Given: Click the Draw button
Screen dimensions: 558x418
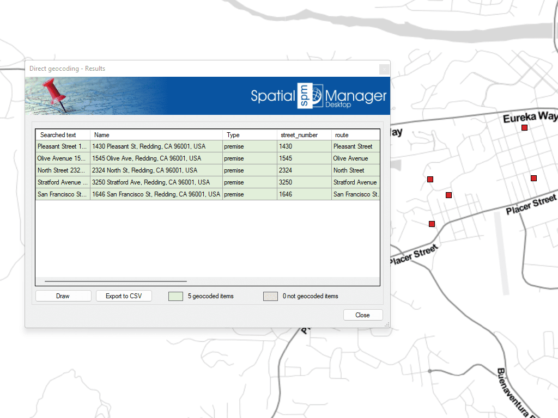Looking at the screenshot, I should (63, 296).
